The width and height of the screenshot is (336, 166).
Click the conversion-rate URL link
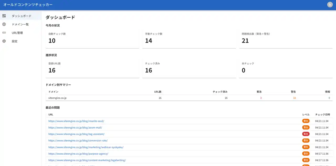78,140
